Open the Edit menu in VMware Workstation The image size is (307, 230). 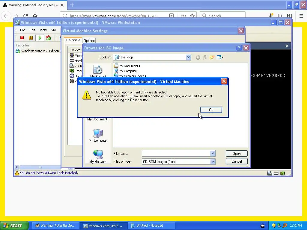click(32, 30)
